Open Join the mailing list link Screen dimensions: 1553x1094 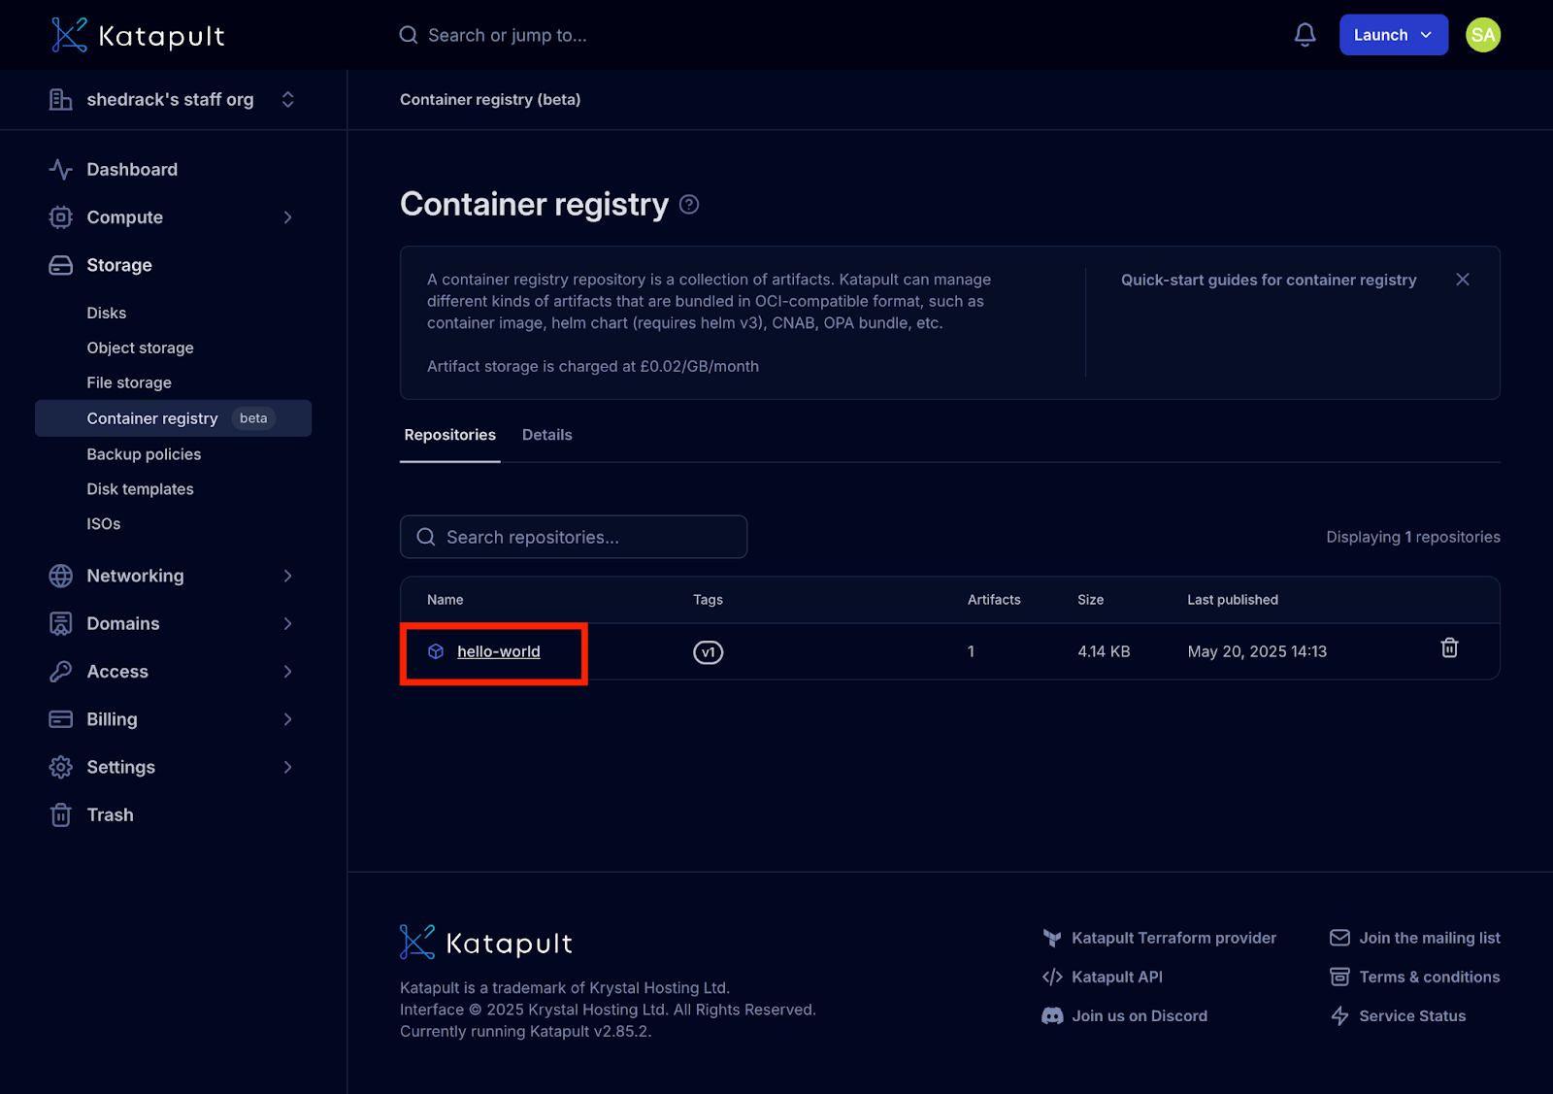[x=1430, y=938]
